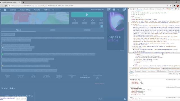The height and width of the screenshot is (101, 180).
Task: Expand the alert-container div node
Action: coord(135,59)
